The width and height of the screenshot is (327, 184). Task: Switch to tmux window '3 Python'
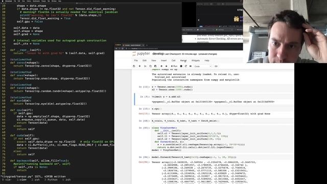pos(51,179)
